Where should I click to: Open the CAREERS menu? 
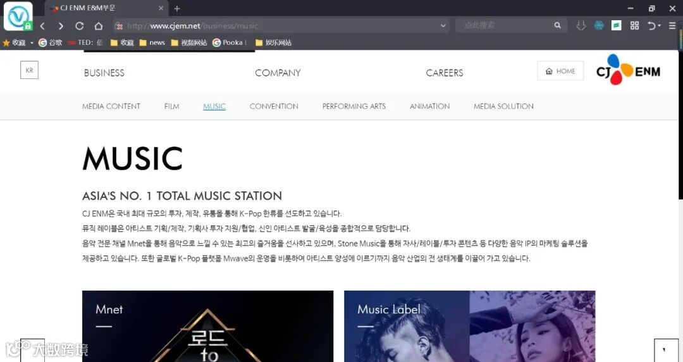point(445,73)
